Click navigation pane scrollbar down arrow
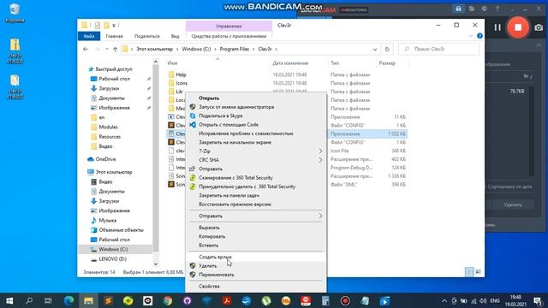Screen dimensions: 548x308 point(156,264)
